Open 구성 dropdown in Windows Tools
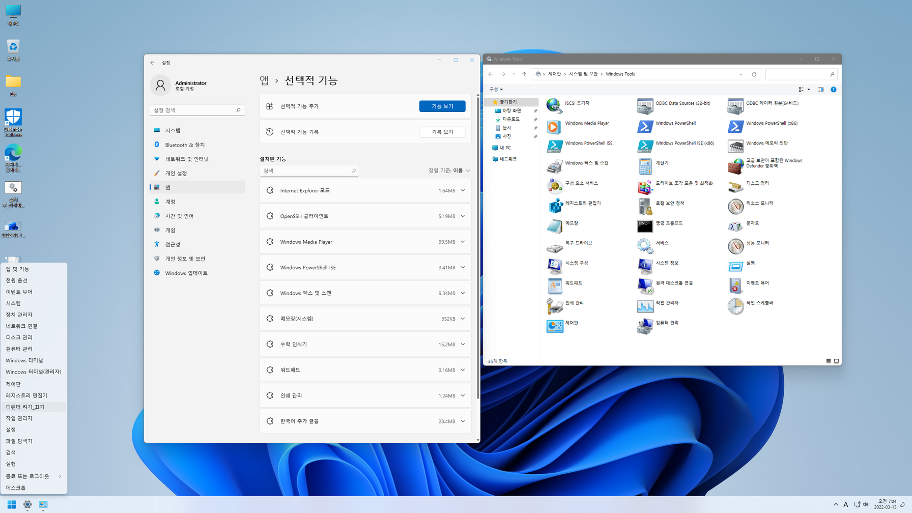This screenshot has width=912, height=513. (496, 89)
